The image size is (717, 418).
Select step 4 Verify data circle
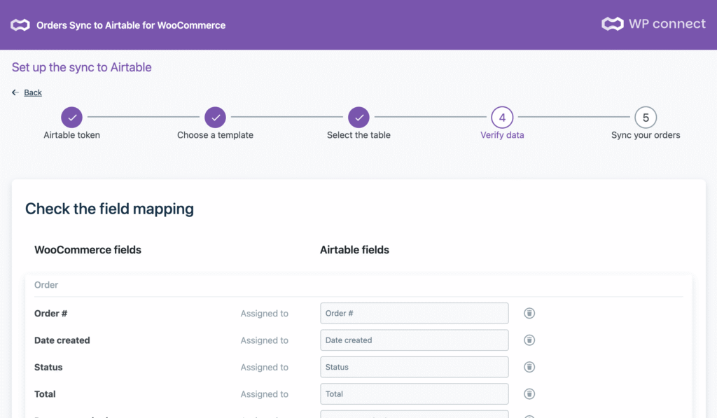click(502, 118)
